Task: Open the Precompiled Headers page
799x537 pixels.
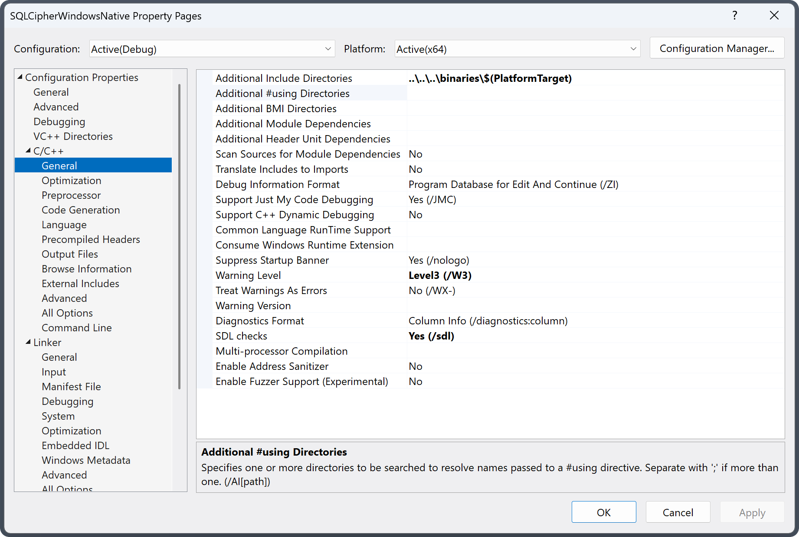Action: point(91,239)
